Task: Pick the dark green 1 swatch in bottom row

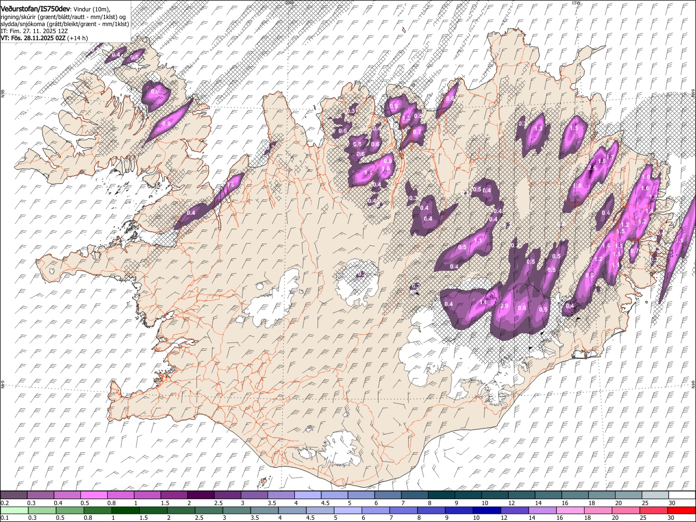Action: click(x=125, y=510)
